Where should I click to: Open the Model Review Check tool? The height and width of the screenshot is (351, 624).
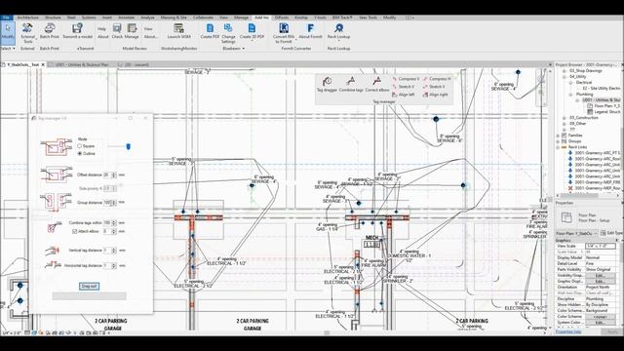(x=117, y=31)
